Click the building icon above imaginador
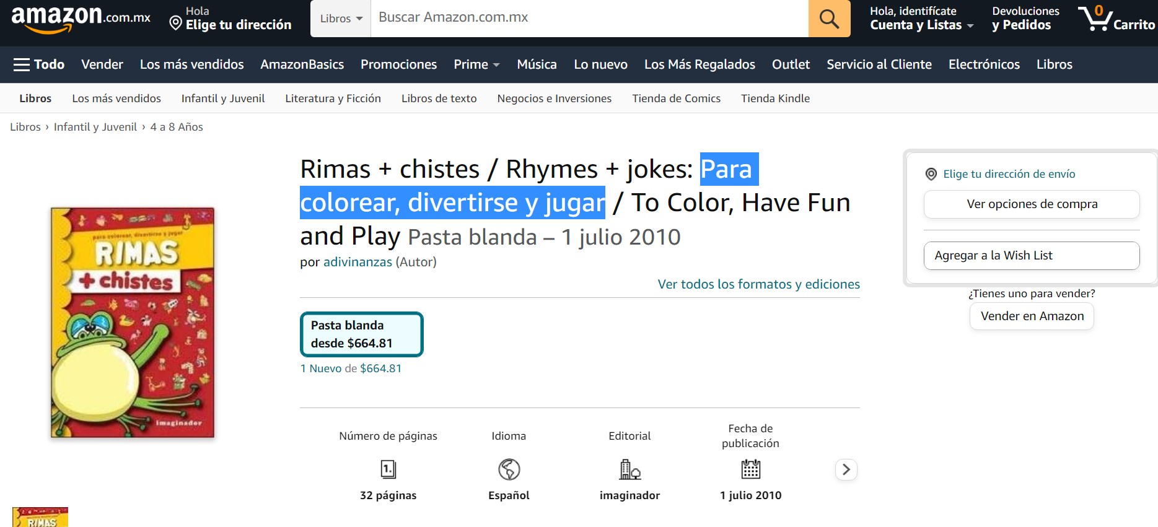 point(630,469)
